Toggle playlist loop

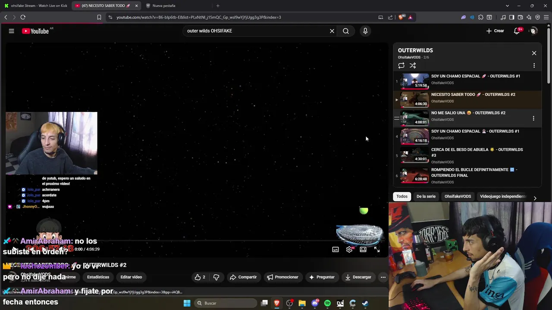pyautogui.click(x=401, y=65)
